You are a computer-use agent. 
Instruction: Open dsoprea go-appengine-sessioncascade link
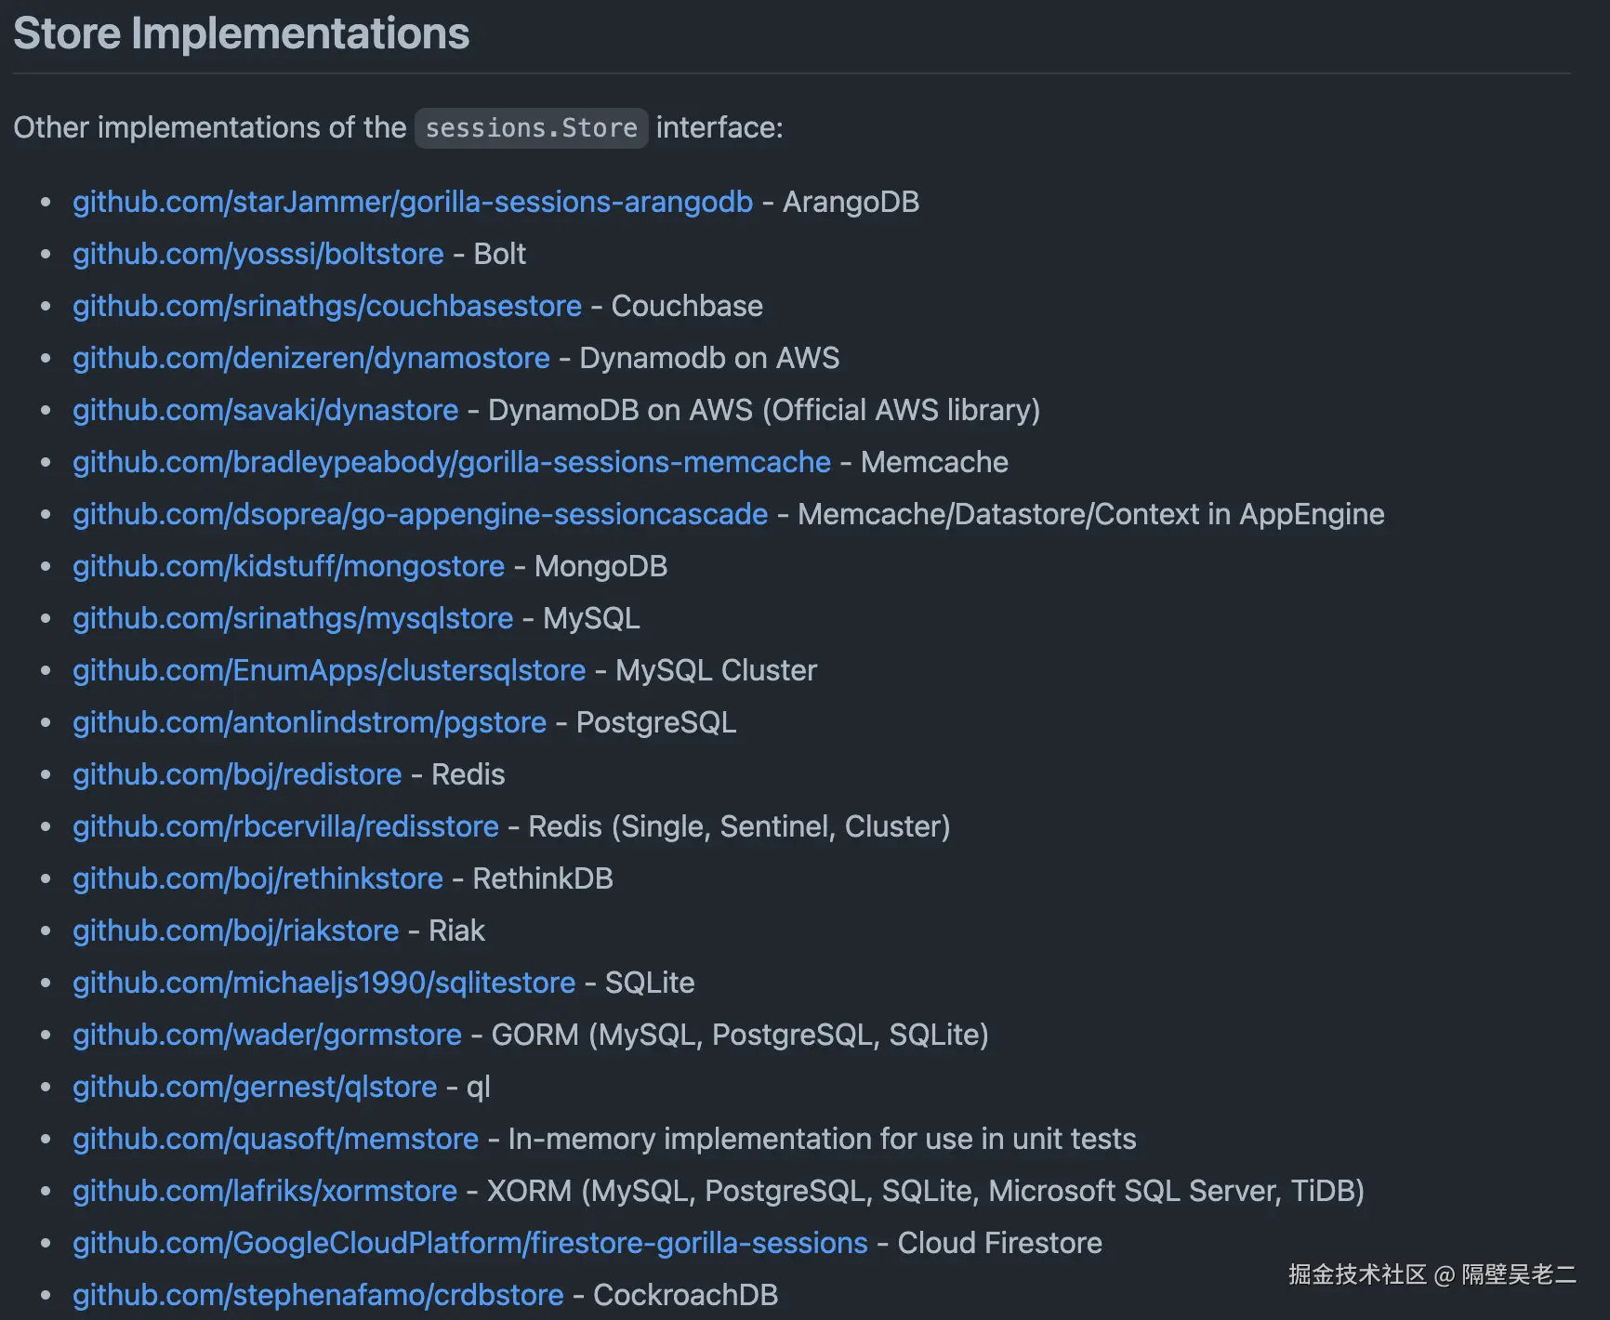tap(420, 514)
